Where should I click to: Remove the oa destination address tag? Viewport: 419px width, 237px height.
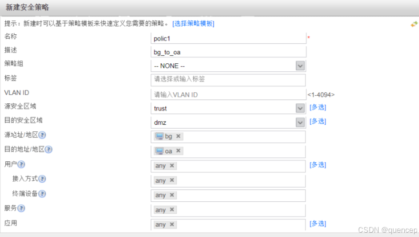(178, 151)
